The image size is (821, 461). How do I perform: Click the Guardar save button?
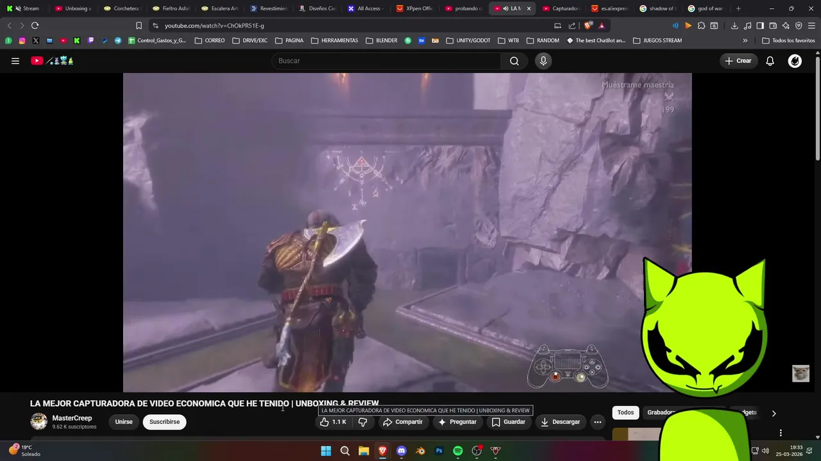pyautogui.click(x=509, y=422)
